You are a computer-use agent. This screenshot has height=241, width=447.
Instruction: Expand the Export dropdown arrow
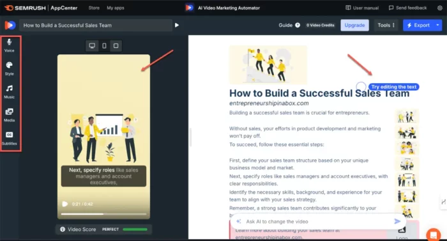tap(437, 25)
